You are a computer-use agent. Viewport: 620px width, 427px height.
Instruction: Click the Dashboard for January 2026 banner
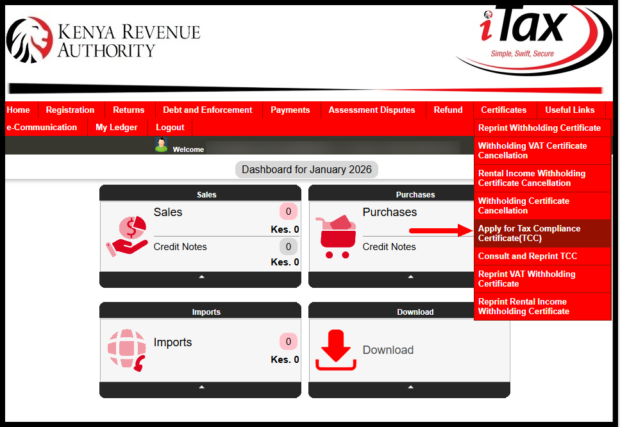pyautogui.click(x=306, y=169)
